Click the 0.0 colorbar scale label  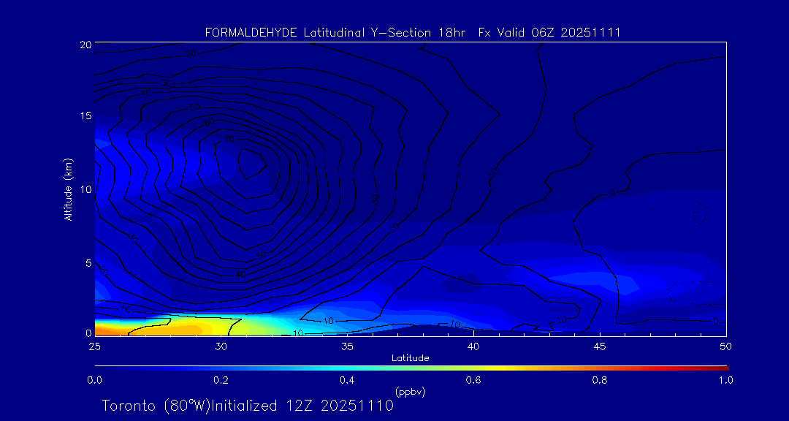tap(94, 380)
